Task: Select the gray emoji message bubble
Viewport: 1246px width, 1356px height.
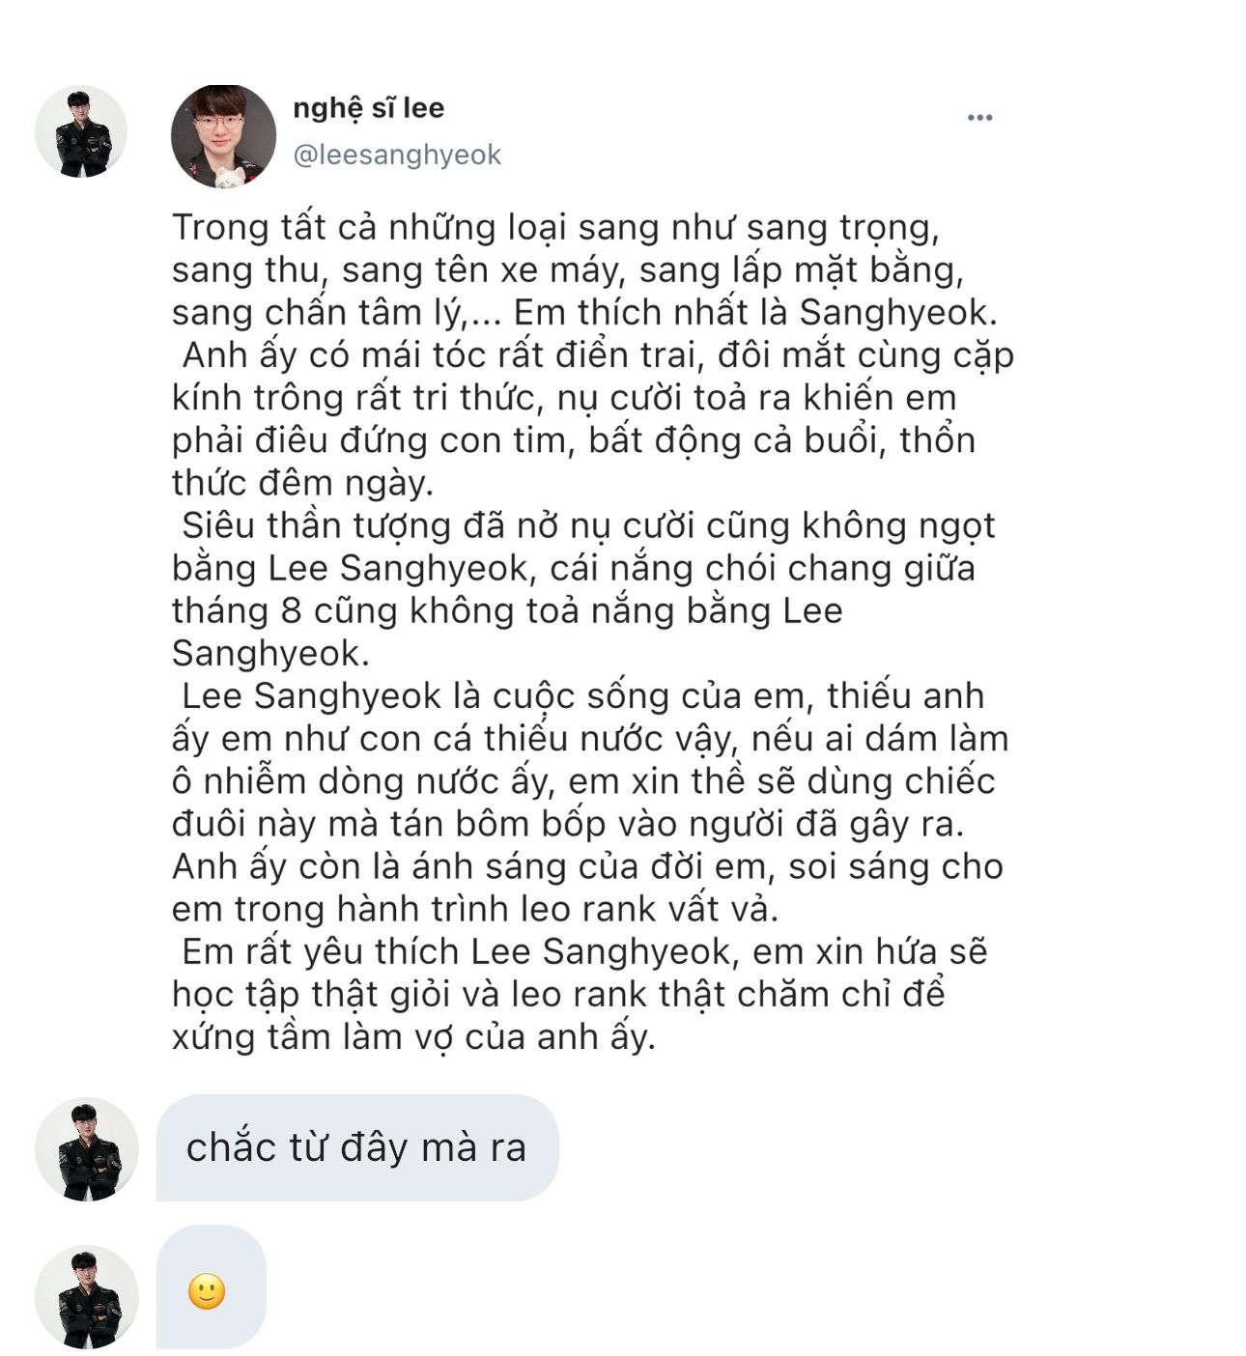Action: pyautogui.click(x=211, y=1287)
